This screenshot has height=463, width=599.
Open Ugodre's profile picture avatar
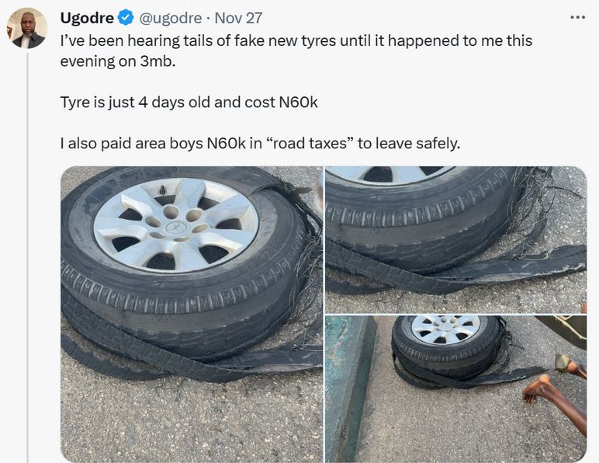[x=28, y=29]
